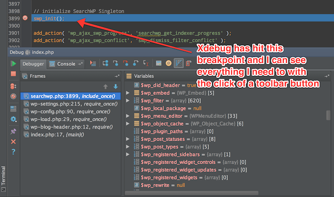Click the Run to Cursor toolbar icon
This screenshot has height=197, width=334.
point(146,63)
